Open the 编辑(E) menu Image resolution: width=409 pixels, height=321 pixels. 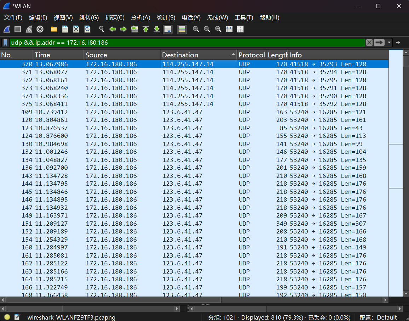(x=38, y=18)
